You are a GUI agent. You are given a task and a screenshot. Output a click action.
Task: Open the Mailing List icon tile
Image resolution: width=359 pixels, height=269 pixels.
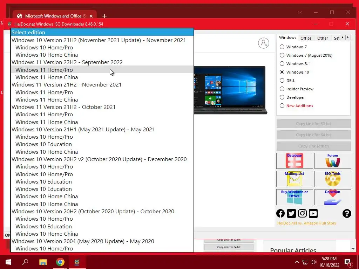pyautogui.click(x=294, y=179)
